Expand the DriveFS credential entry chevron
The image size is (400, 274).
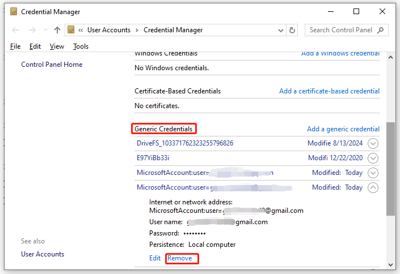[x=373, y=143]
